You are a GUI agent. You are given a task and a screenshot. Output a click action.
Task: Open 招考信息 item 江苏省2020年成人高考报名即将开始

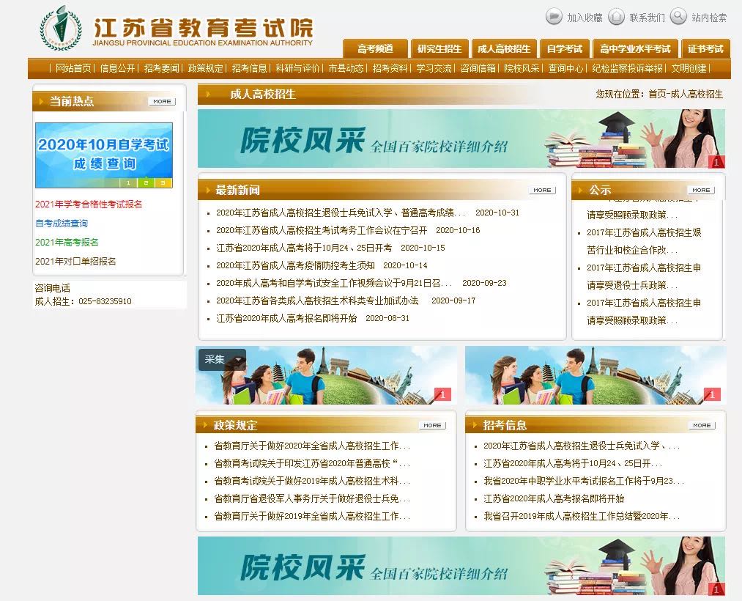554,498
